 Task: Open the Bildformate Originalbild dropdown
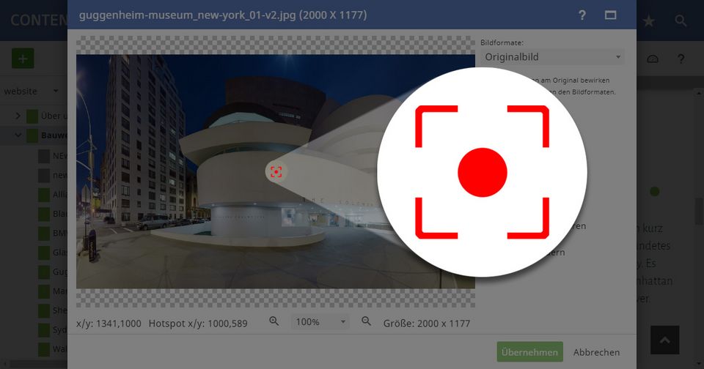click(x=553, y=57)
